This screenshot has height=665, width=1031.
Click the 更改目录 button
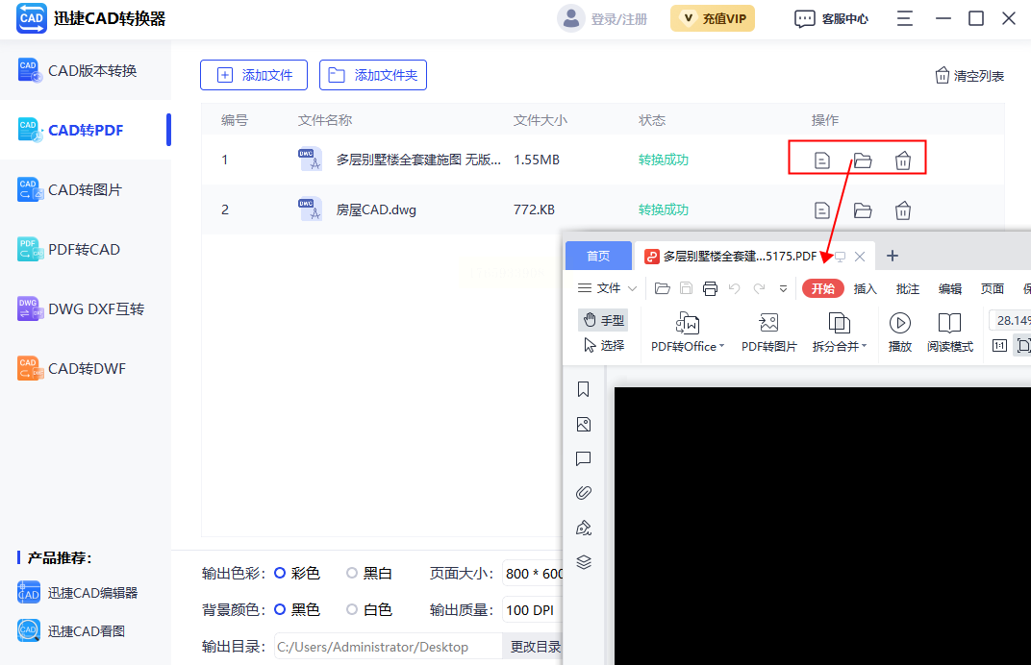pos(534,647)
